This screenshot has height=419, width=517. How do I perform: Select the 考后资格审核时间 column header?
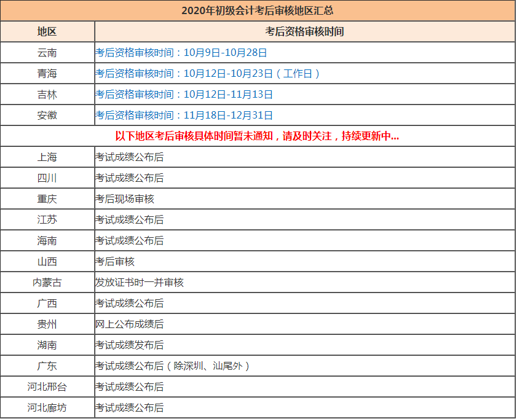coord(304,31)
